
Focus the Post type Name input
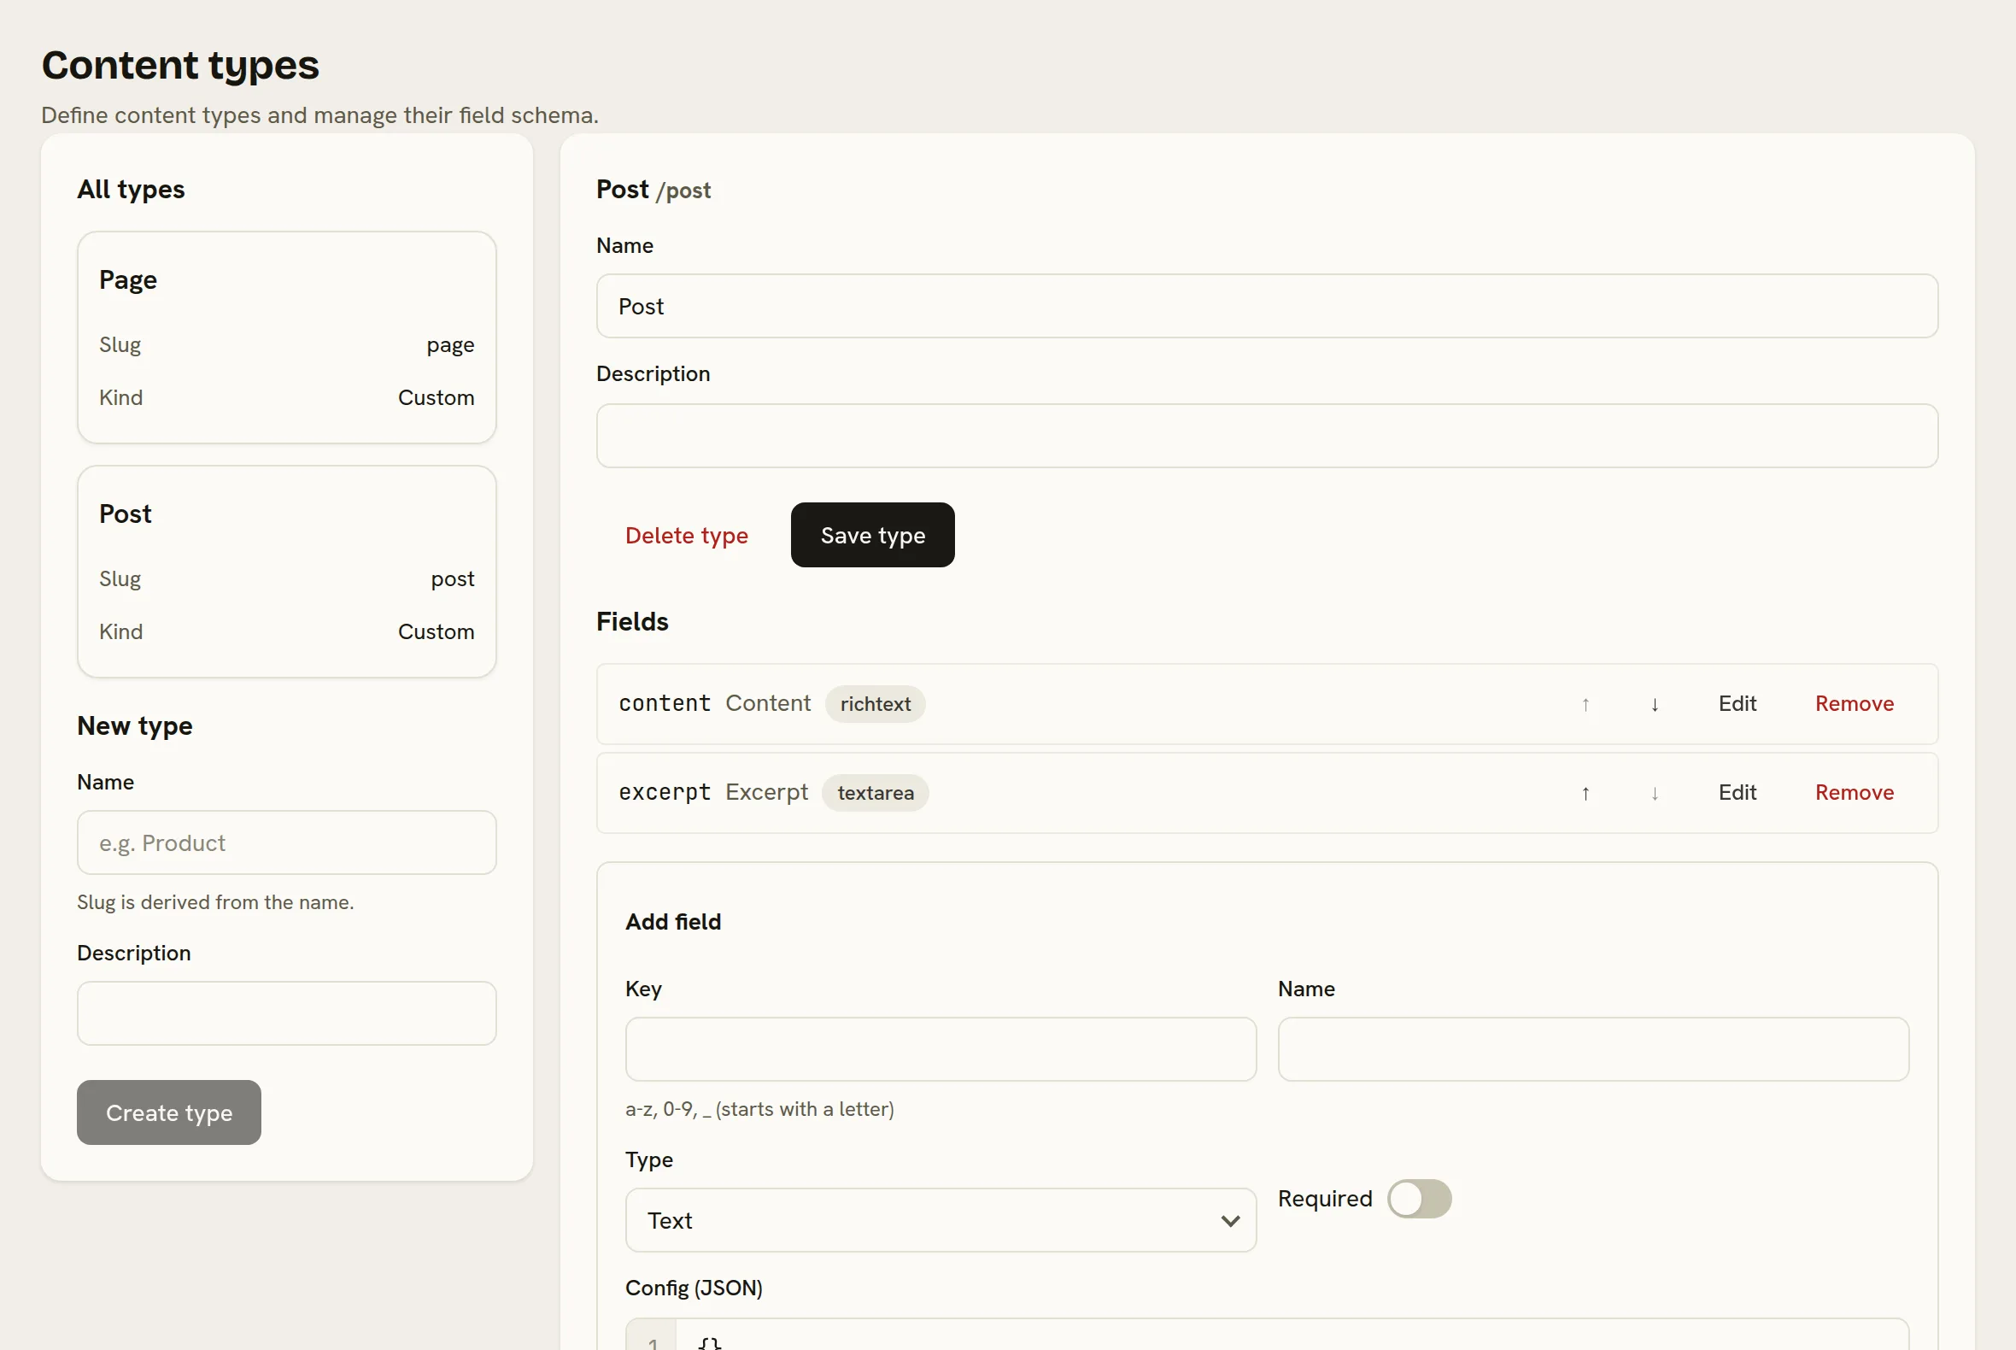pyautogui.click(x=1267, y=307)
